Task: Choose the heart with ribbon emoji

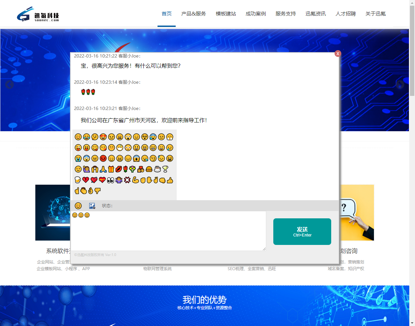Action: point(102,180)
